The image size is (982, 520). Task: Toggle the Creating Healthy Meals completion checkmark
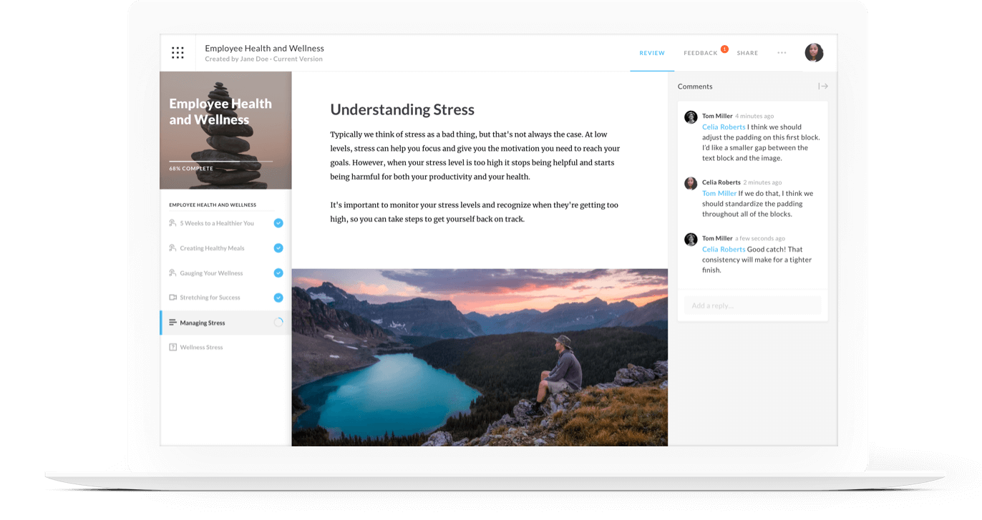pyautogui.click(x=278, y=248)
